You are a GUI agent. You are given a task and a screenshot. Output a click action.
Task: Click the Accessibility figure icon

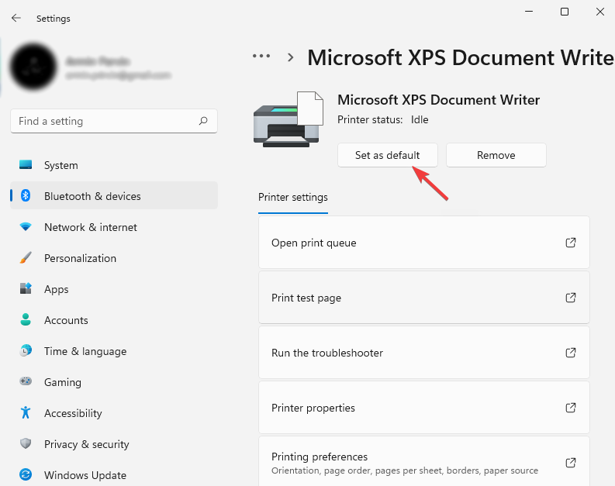26,412
